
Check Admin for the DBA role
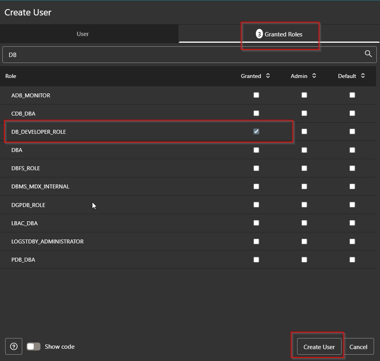[x=304, y=150]
